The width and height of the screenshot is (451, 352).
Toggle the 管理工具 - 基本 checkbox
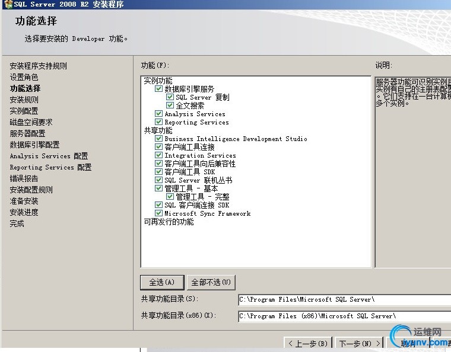[x=158, y=188]
